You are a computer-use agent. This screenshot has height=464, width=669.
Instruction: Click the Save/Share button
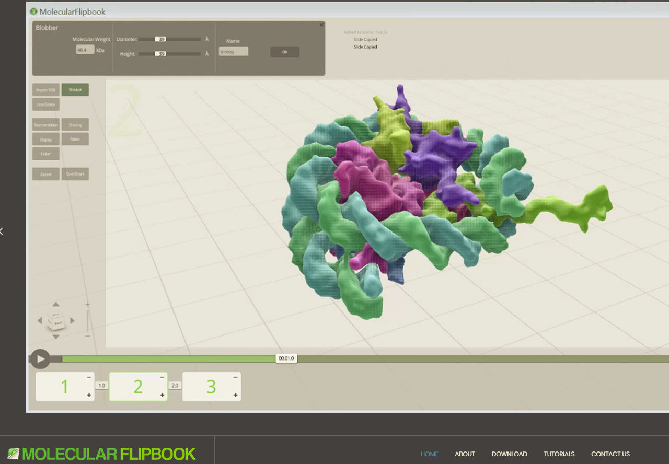[x=75, y=174]
